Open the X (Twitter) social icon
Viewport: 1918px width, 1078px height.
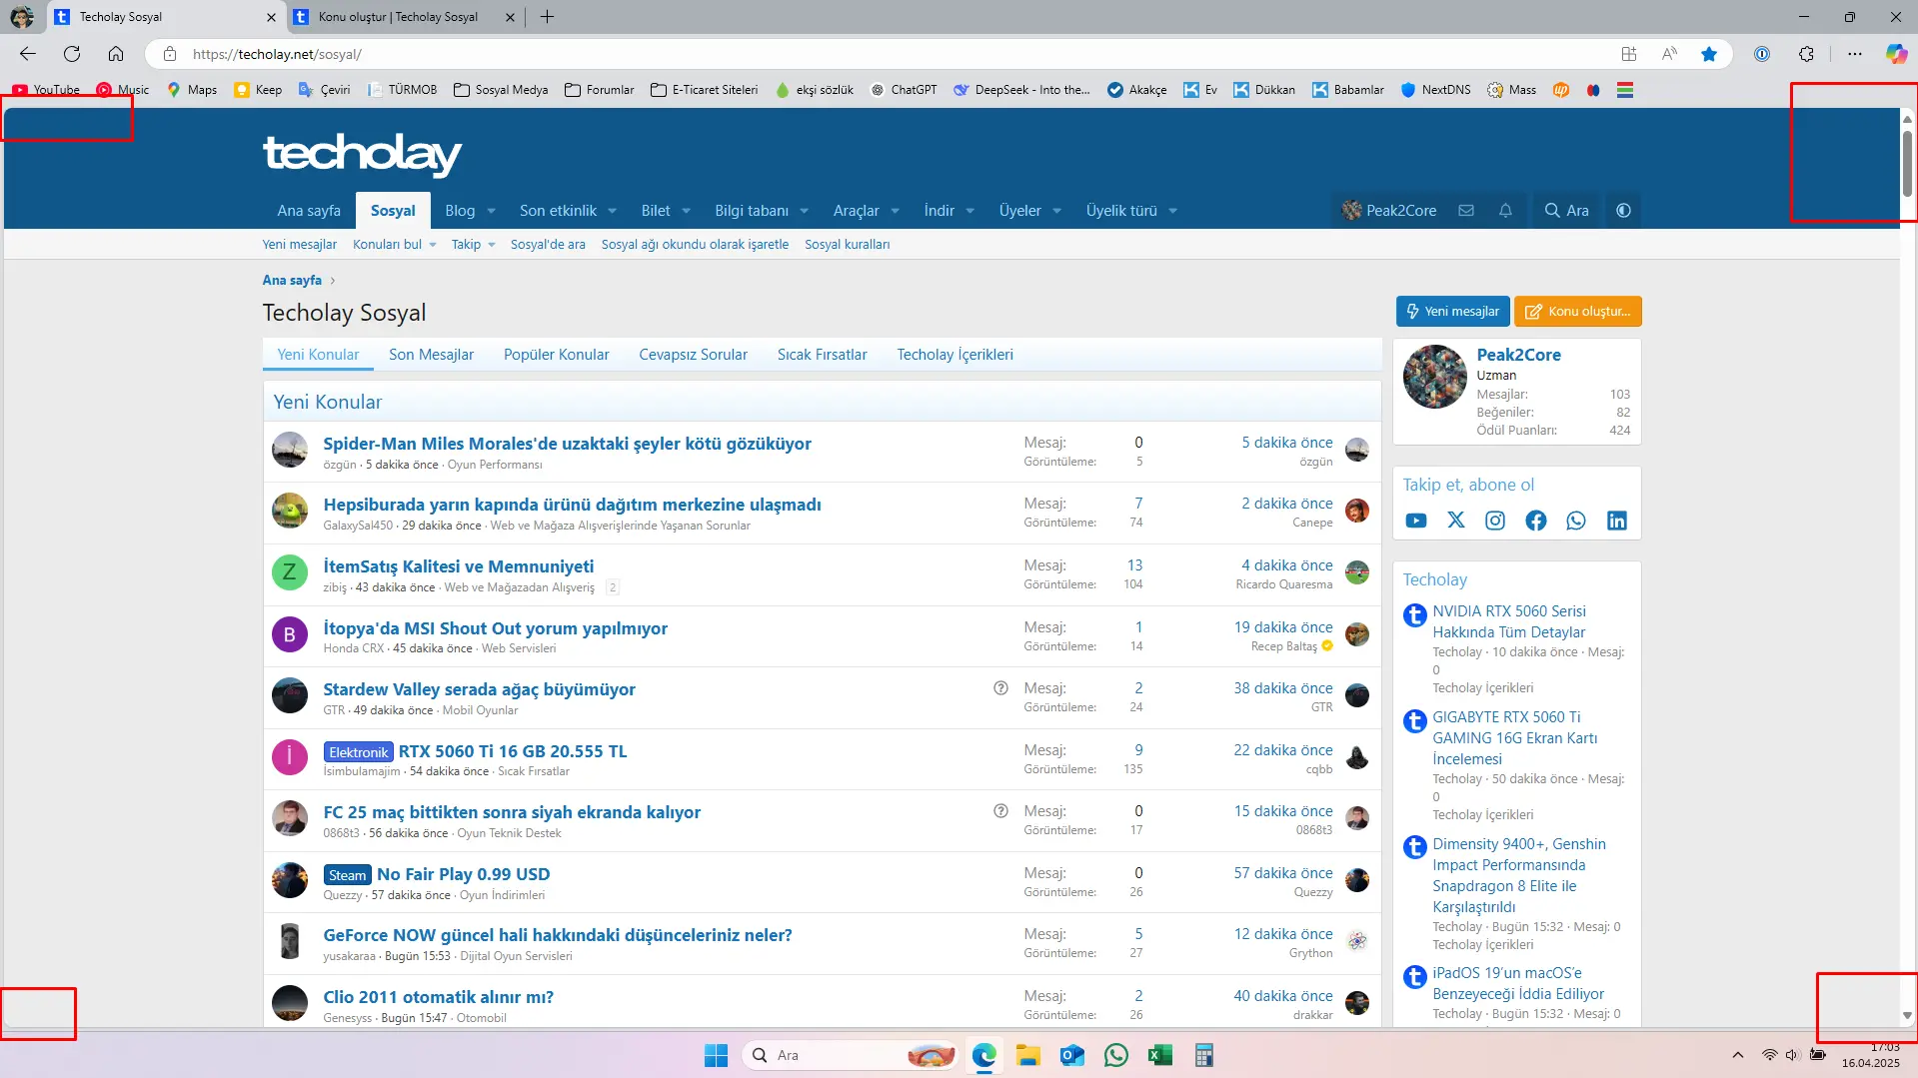[x=1455, y=521]
